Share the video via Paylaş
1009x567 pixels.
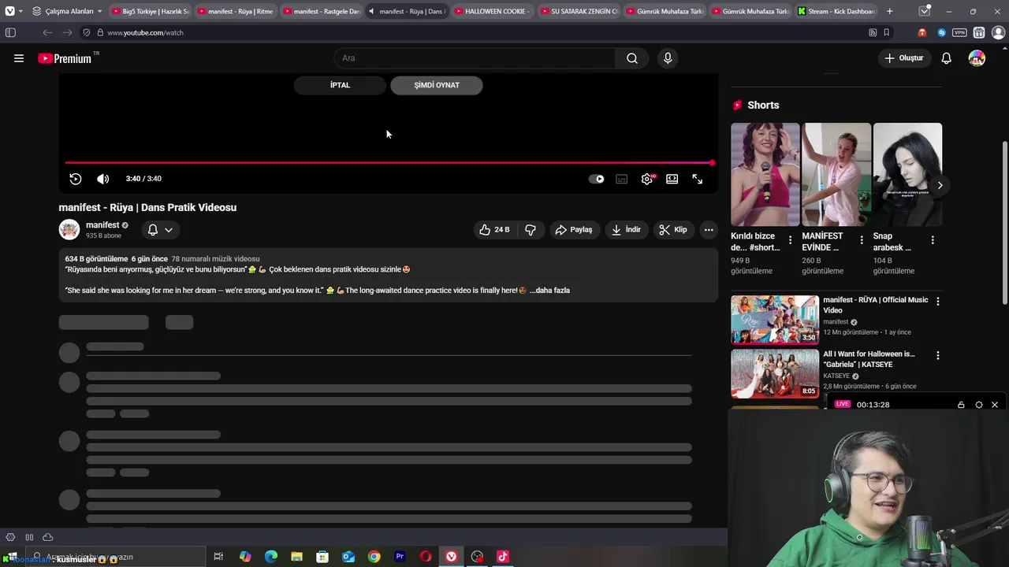574,230
